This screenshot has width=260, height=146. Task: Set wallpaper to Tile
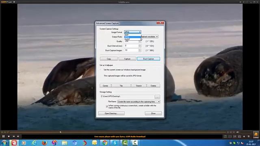tap(121, 86)
